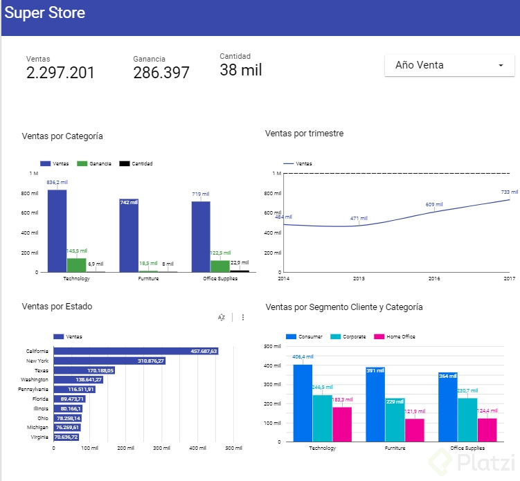Click the Office Supplies Consumer bar 364 mil

click(448, 407)
